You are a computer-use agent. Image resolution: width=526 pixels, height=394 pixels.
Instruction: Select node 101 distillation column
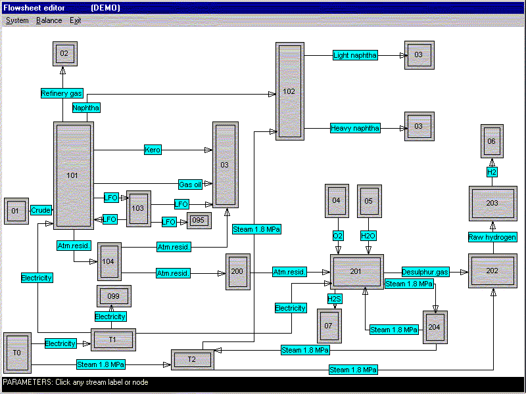point(73,175)
